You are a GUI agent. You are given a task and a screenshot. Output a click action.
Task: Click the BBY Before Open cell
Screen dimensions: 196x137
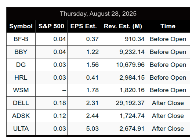coord(168,52)
